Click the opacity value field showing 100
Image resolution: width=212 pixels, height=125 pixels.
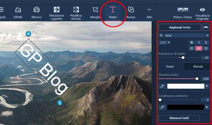coord(205,79)
